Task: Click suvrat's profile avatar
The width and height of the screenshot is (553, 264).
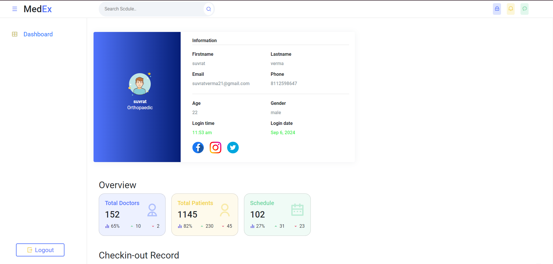Action: [140, 84]
